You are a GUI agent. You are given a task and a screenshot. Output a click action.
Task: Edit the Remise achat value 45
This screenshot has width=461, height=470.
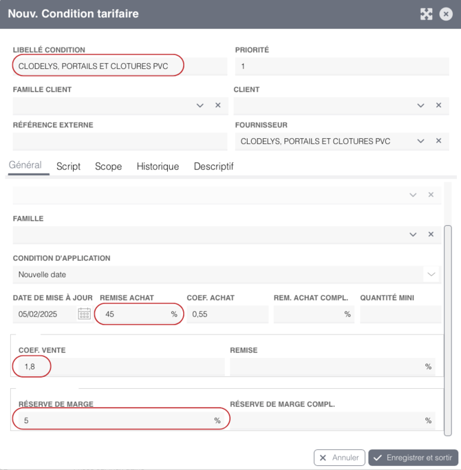point(139,314)
